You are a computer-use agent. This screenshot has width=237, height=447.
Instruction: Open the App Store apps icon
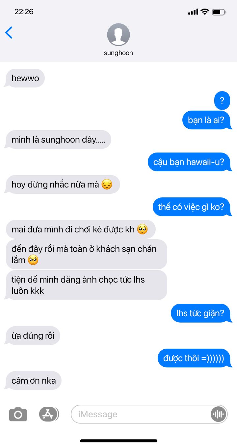point(49,414)
